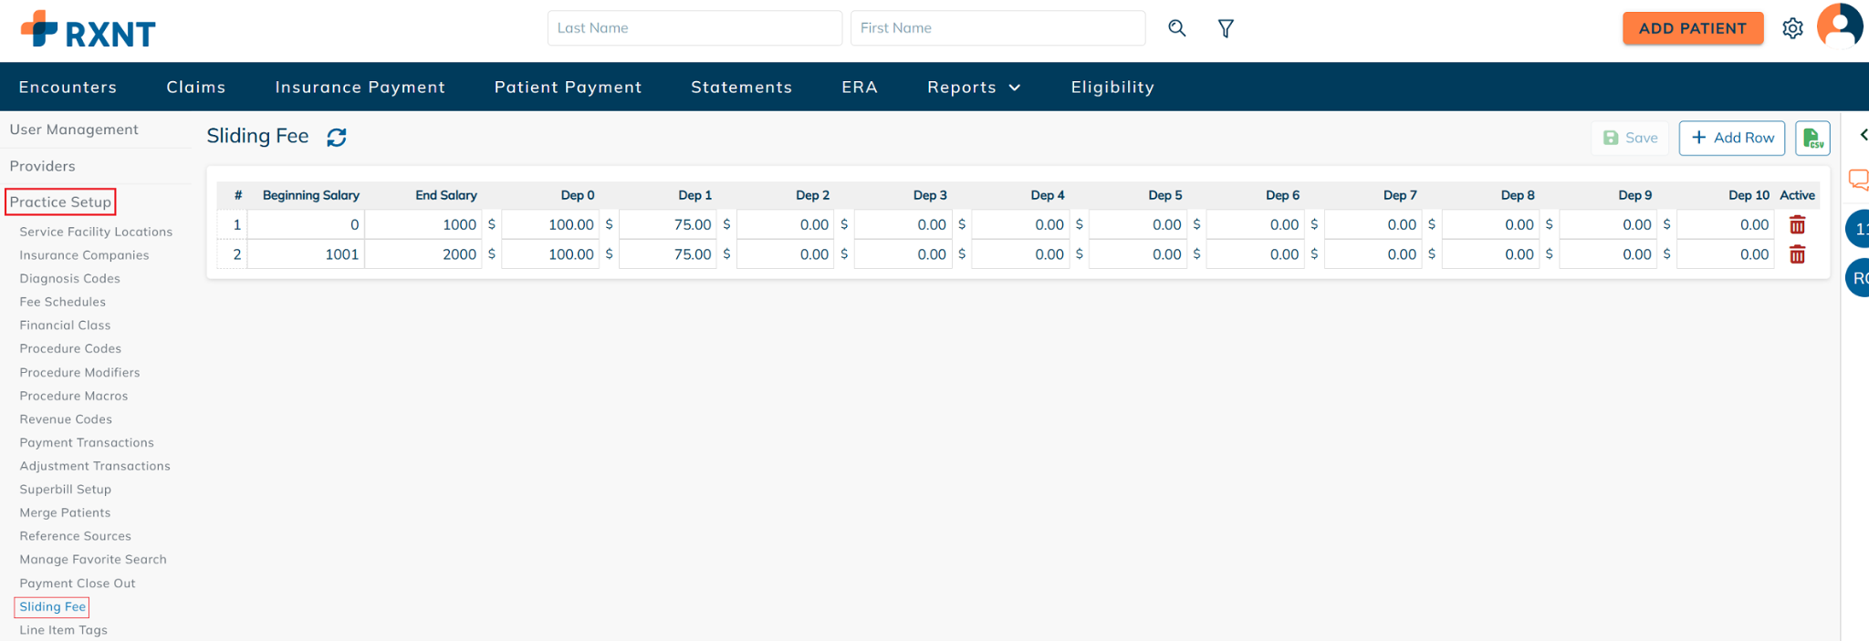1869x641 pixels.
Task: Open the patient search filter icon
Action: [1226, 28]
